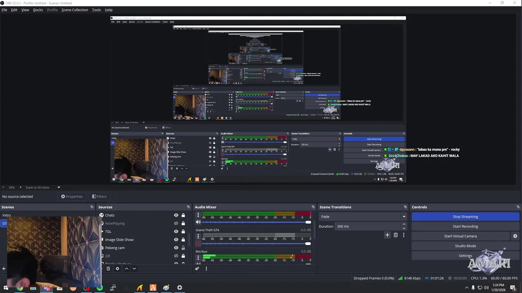Open source properties gear in Sources toolbar

pos(117,269)
